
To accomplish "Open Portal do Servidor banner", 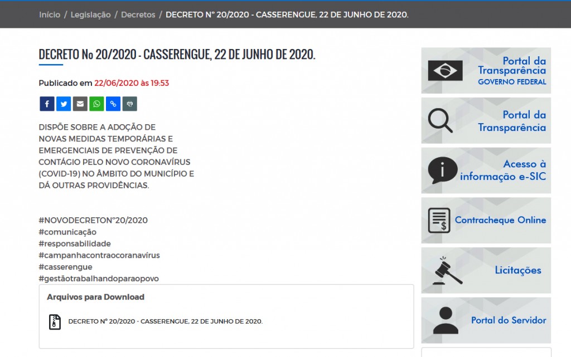I will 508,320.
